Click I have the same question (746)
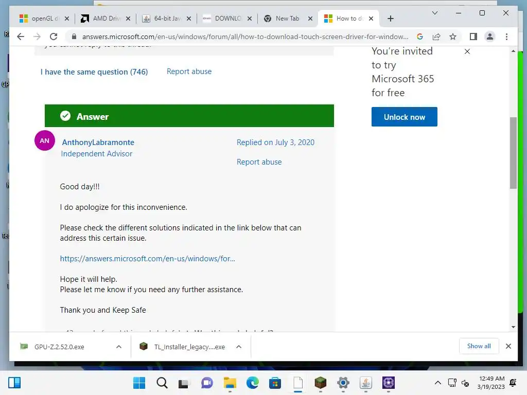Viewport: 527px width, 395px height. point(94,72)
